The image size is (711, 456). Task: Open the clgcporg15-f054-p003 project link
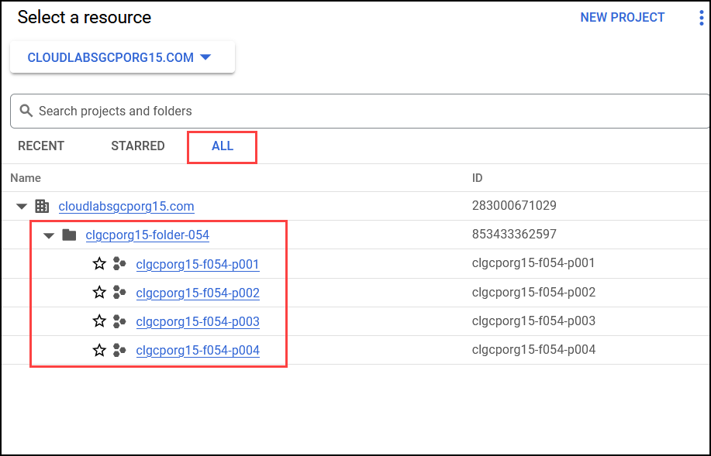click(x=198, y=321)
